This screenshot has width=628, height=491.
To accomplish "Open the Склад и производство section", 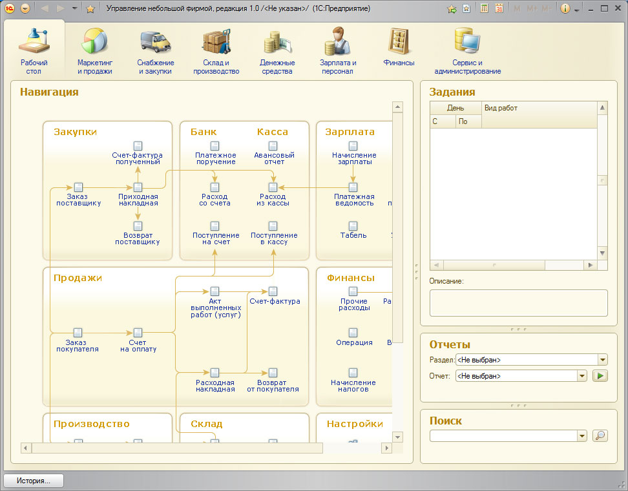I will click(216, 50).
